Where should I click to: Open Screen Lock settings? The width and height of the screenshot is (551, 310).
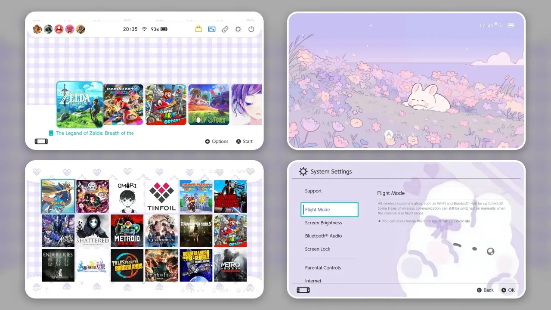tap(318, 249)
